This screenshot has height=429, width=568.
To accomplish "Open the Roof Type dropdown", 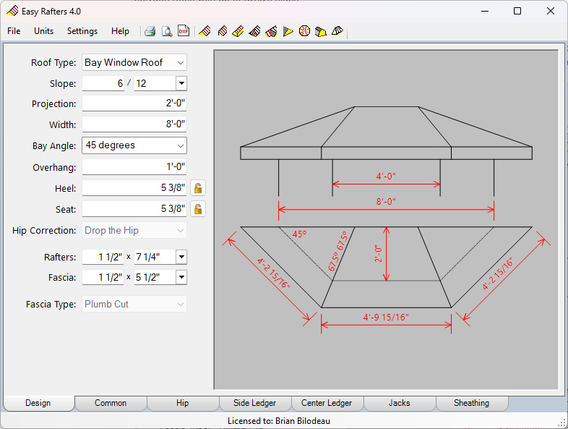I will click(x=134, y=63).
